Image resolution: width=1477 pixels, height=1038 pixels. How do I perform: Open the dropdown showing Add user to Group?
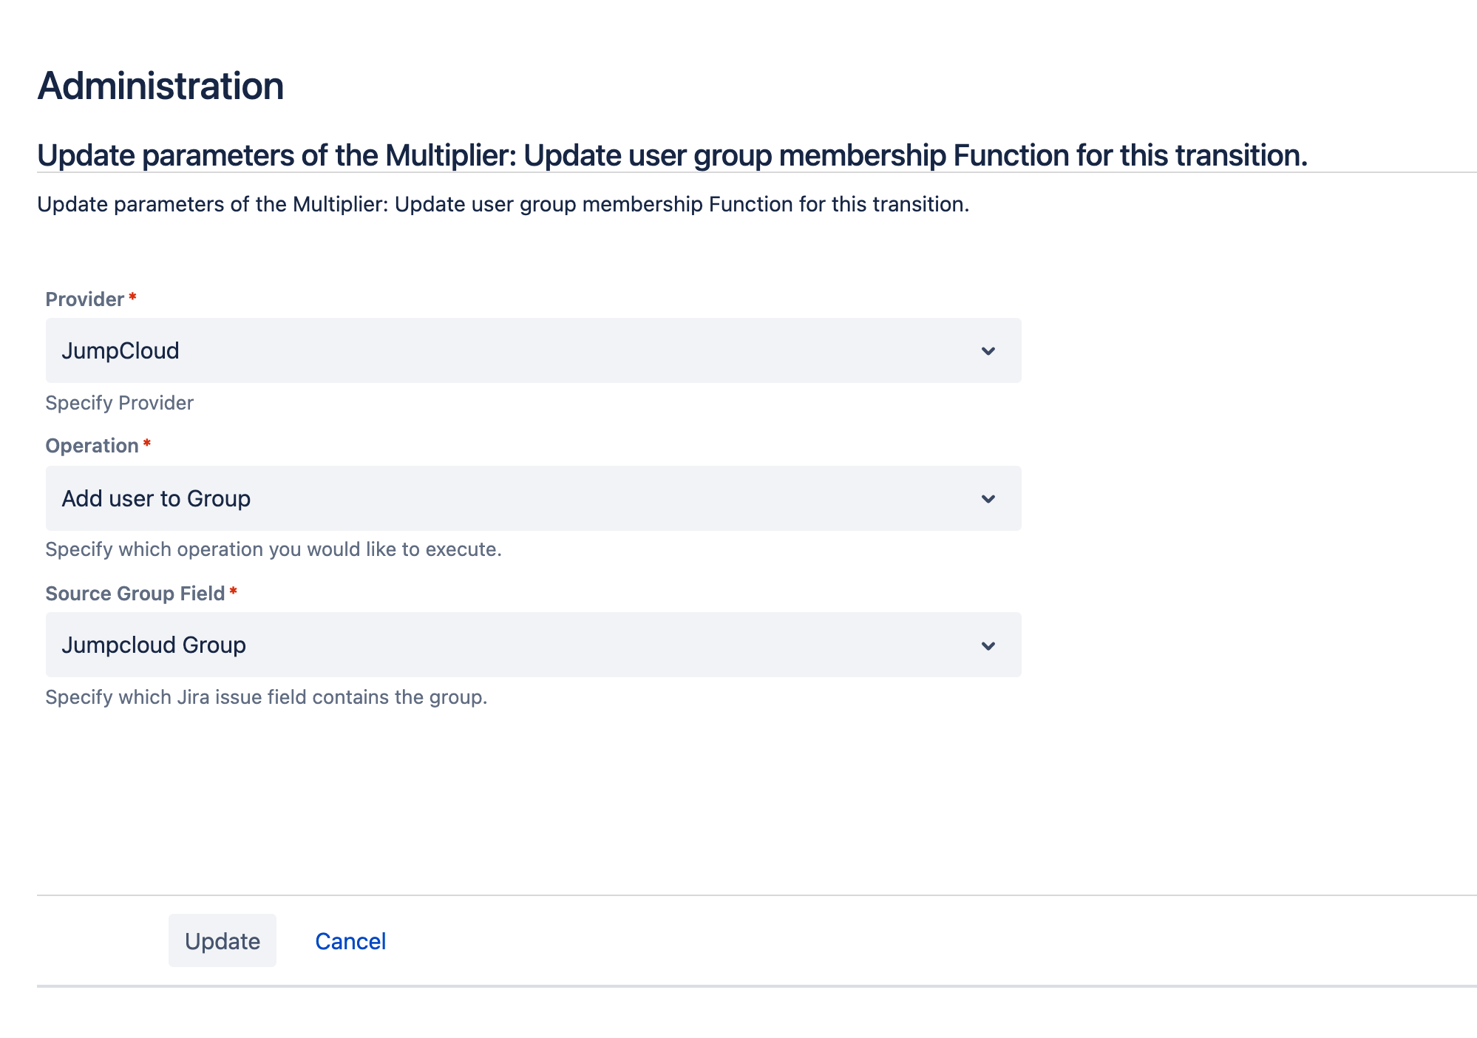pyautogui.click(x=532, y=498)
